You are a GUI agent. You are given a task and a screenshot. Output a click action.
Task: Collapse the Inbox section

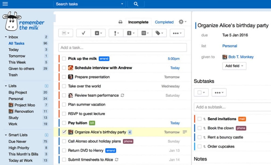pyautogui.click(x=6, y=37)
